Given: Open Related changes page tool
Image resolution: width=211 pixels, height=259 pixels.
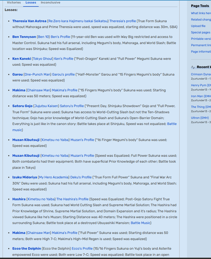Looking at the screenshot, I should coord(201,19).
